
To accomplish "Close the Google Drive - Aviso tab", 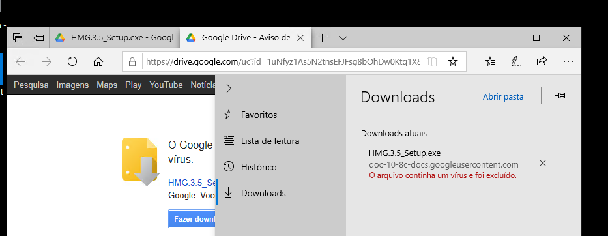I will (x=300, y=38).
